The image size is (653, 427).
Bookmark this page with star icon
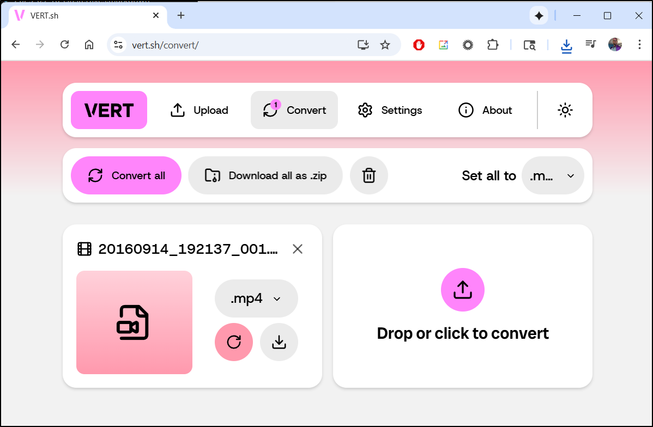pos(385,45)
